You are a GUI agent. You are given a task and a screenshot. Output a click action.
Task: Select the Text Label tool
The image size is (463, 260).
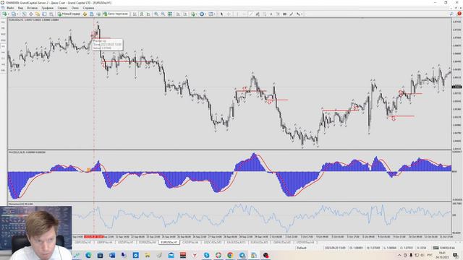(278, 14)
